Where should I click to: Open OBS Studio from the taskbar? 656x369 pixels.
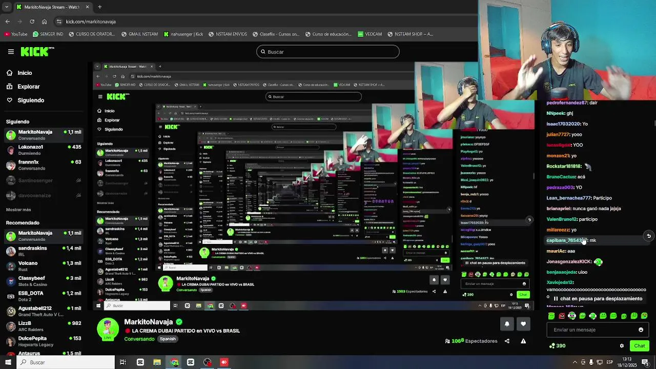(207, 362)
